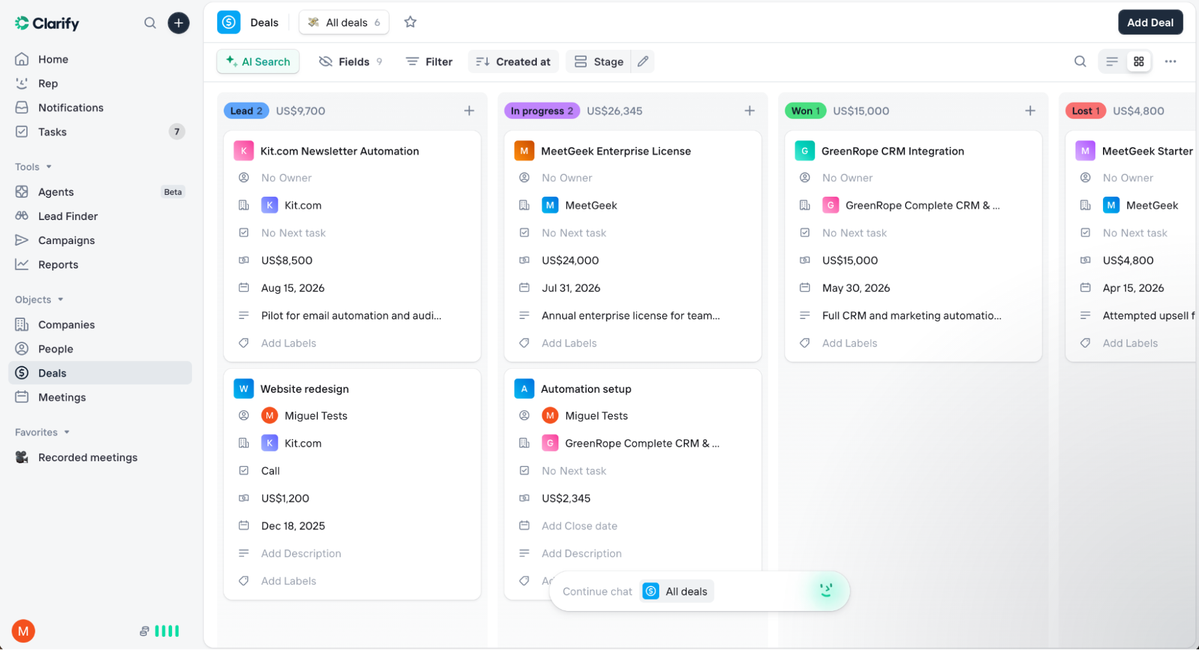Click the Lead stage label pill
1199x650 pixels.
tap(246, 110)
